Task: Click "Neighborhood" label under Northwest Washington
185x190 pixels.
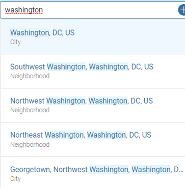Action: point(30,110)
